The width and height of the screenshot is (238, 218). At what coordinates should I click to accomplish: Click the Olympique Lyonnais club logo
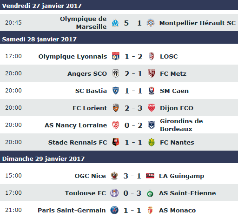[116, 56]
